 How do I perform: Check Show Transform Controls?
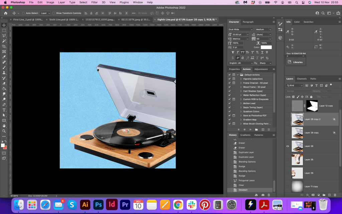click(x=54, y=13)
